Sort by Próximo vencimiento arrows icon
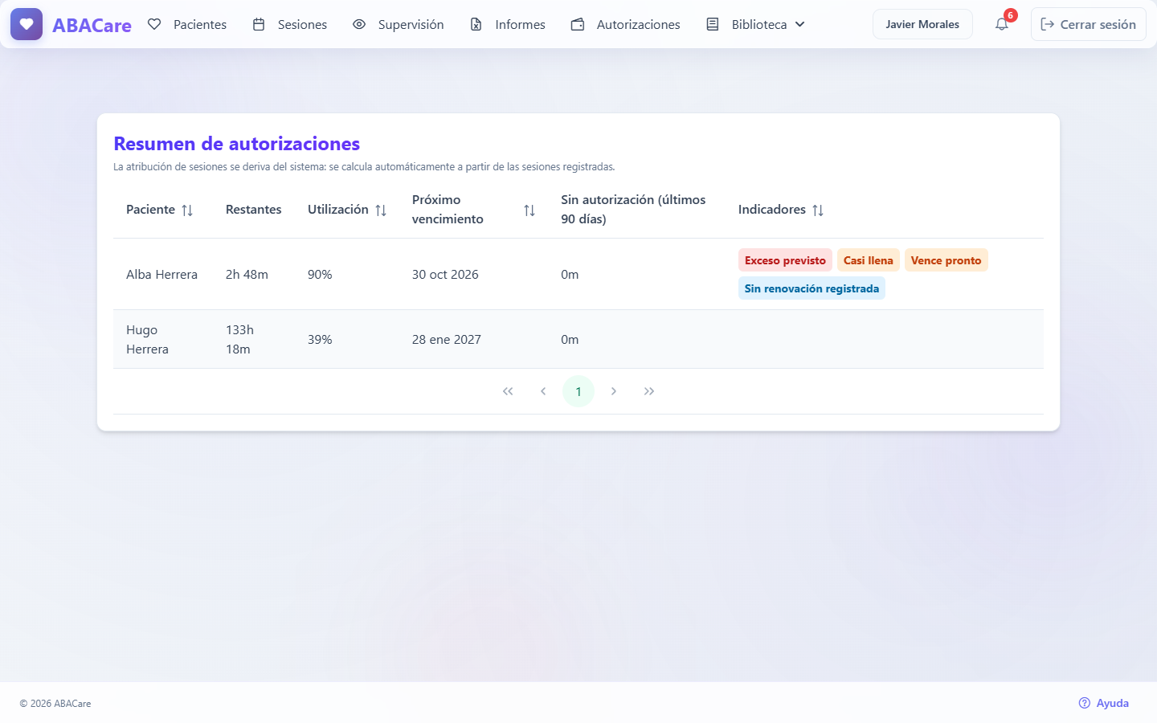This screenshot has width=1157, height=723. pos(529,210)
